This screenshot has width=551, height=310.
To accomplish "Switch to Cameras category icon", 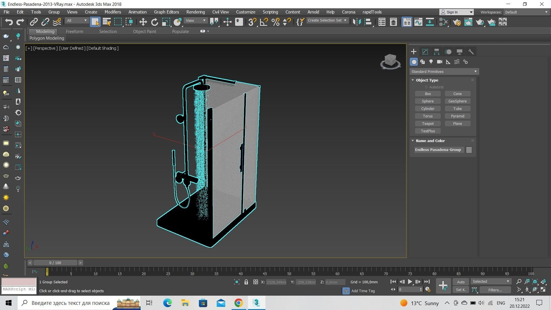I will click(x=439, y=62).
